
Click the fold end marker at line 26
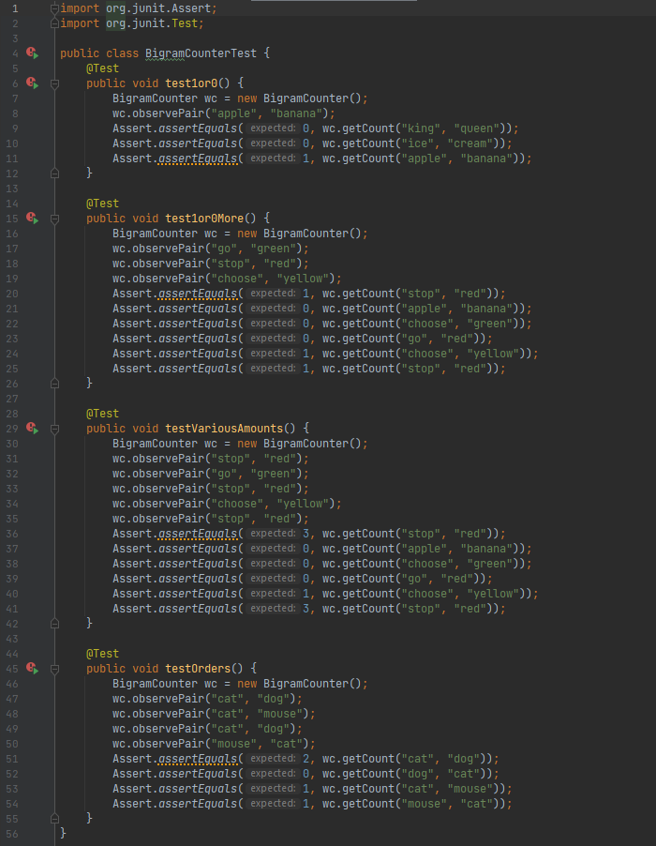tap(54, 384)
